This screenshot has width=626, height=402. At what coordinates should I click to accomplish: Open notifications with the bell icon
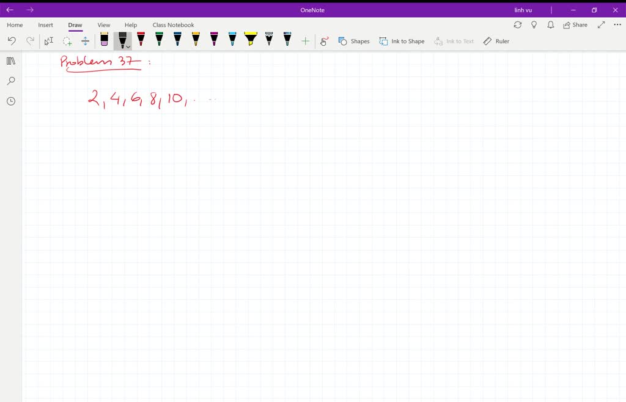tap(550, 24)
